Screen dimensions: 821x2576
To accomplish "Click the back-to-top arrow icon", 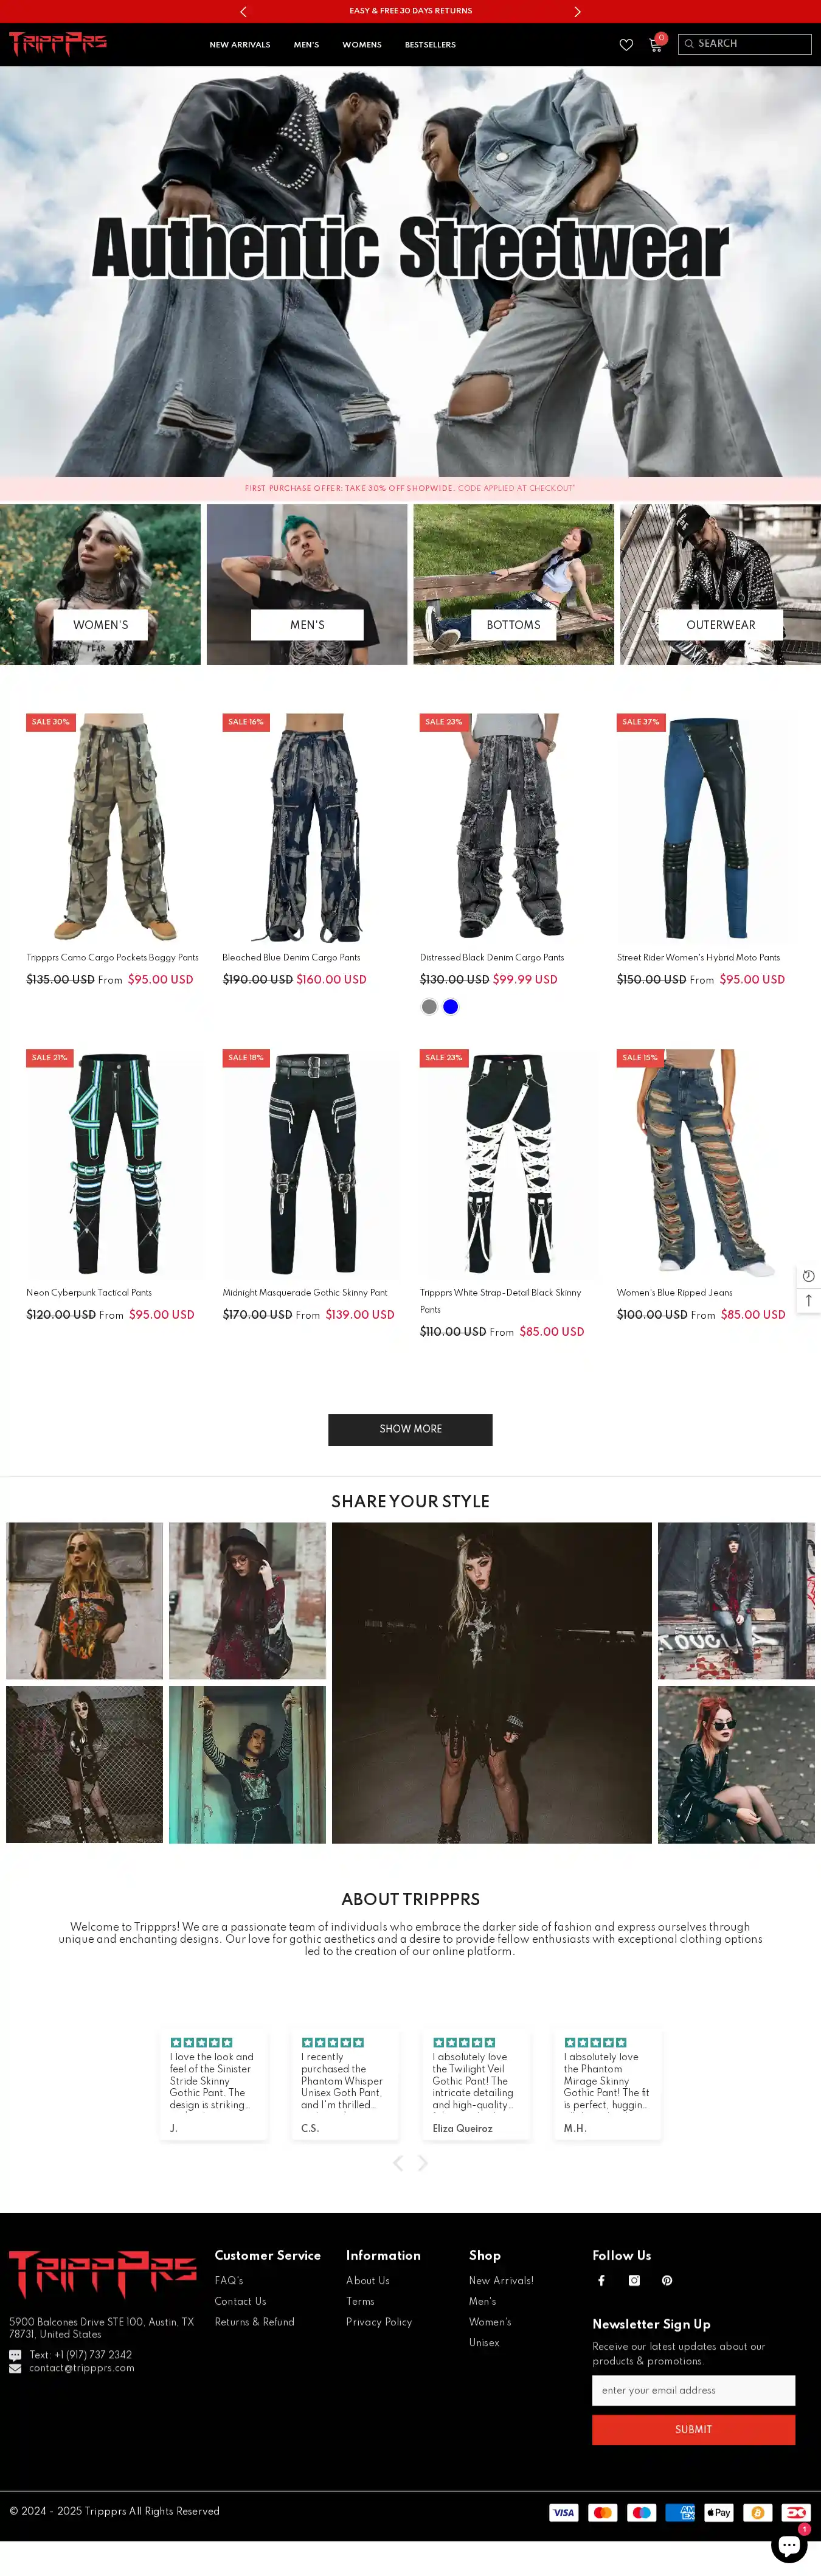I will point(808,1300).
